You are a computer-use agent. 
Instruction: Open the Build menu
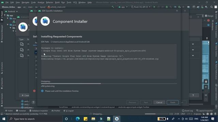57,2
